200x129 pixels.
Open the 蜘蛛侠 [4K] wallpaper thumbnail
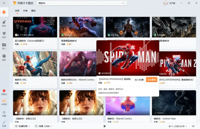[x=35, y=64]
